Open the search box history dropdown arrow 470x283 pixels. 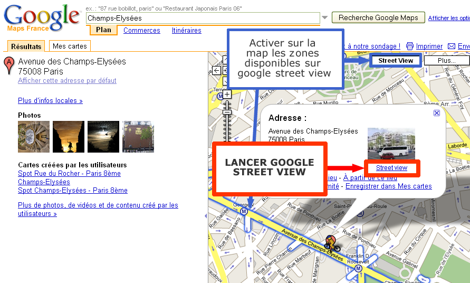click(324, 18)
